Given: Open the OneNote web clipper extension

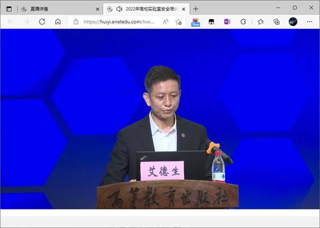Looking at the screenshot, I should tap(227, 22).
